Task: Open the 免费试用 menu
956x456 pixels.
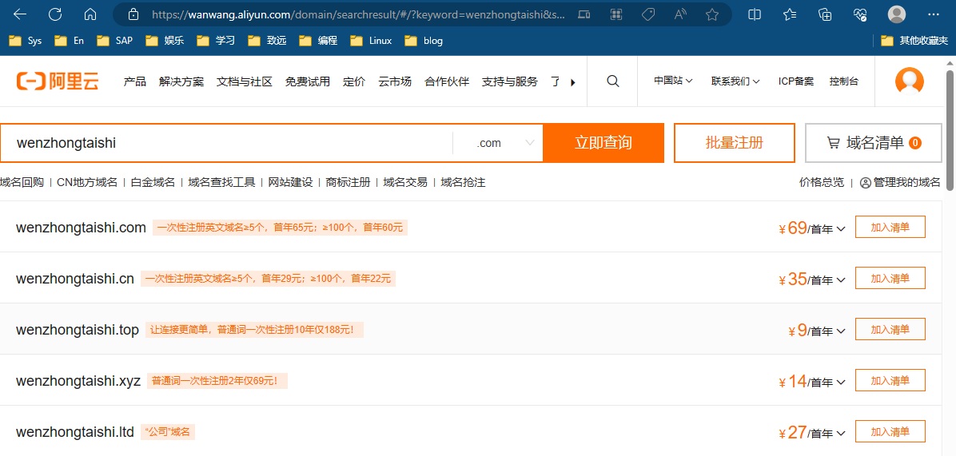Action: 307,81
